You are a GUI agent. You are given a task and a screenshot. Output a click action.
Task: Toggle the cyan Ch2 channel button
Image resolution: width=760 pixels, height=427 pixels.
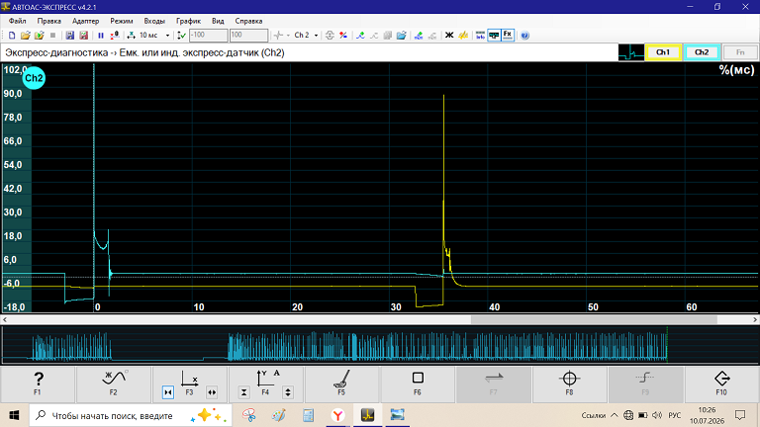click(702, 52)
